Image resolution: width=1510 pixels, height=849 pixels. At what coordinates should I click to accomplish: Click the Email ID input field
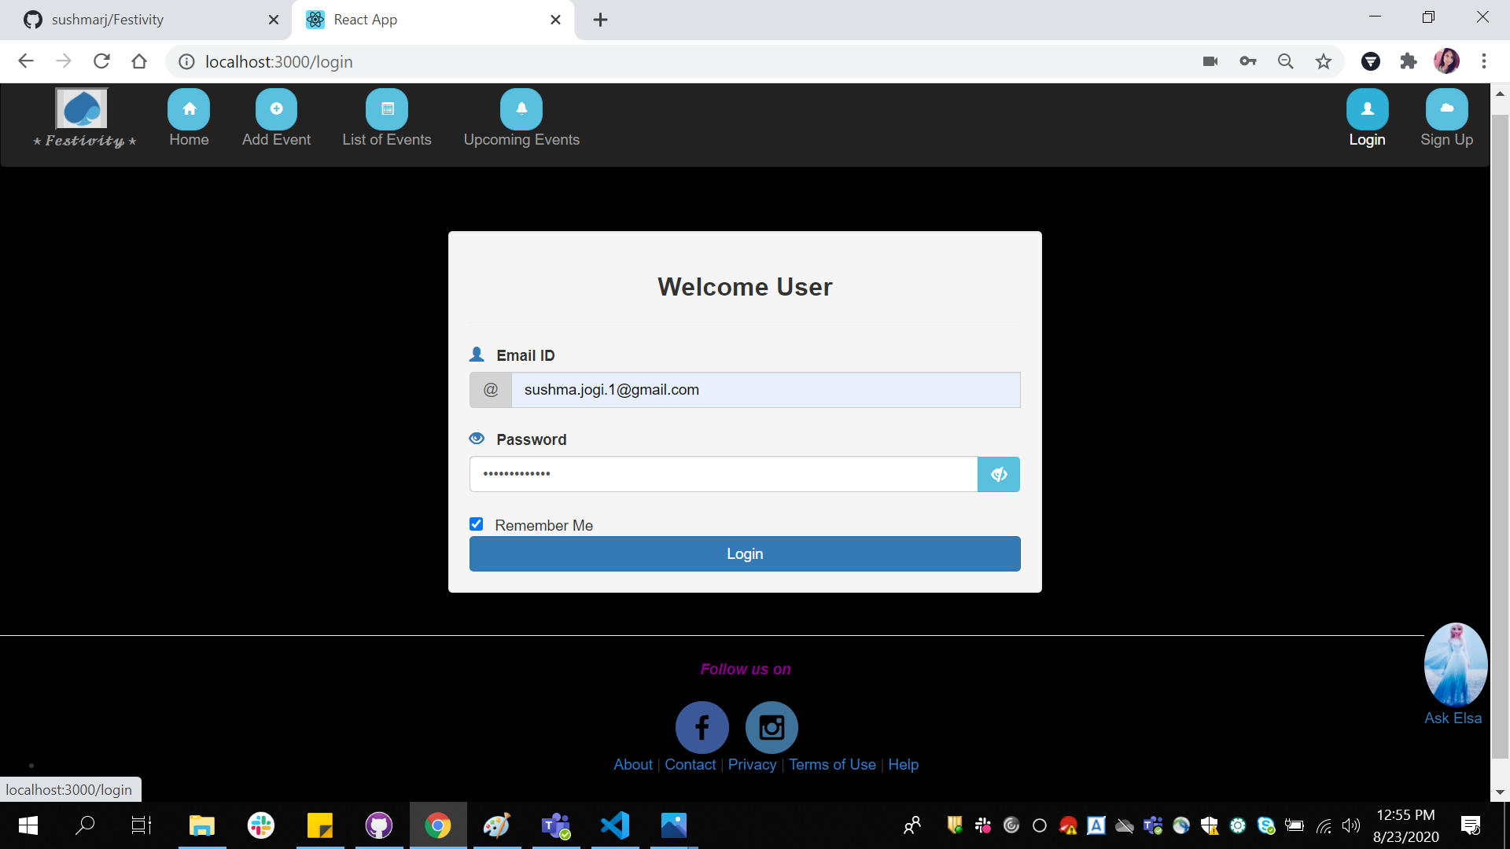pos(765,389)
